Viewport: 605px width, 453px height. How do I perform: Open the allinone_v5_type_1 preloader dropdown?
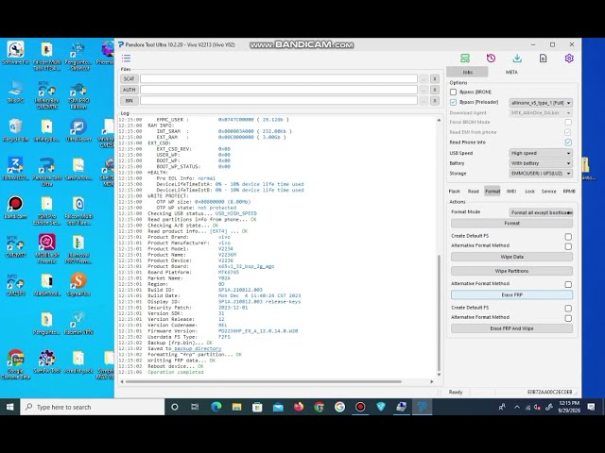541,103
